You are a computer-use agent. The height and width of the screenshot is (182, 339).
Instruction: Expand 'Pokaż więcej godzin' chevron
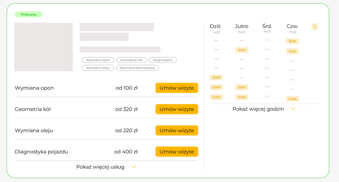click(x=293, y=109)
